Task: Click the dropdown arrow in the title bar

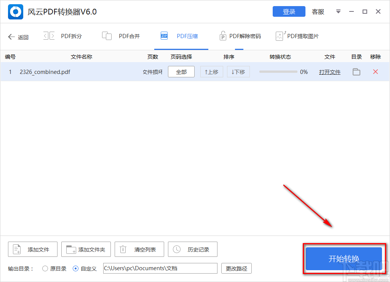Action: 338,12
